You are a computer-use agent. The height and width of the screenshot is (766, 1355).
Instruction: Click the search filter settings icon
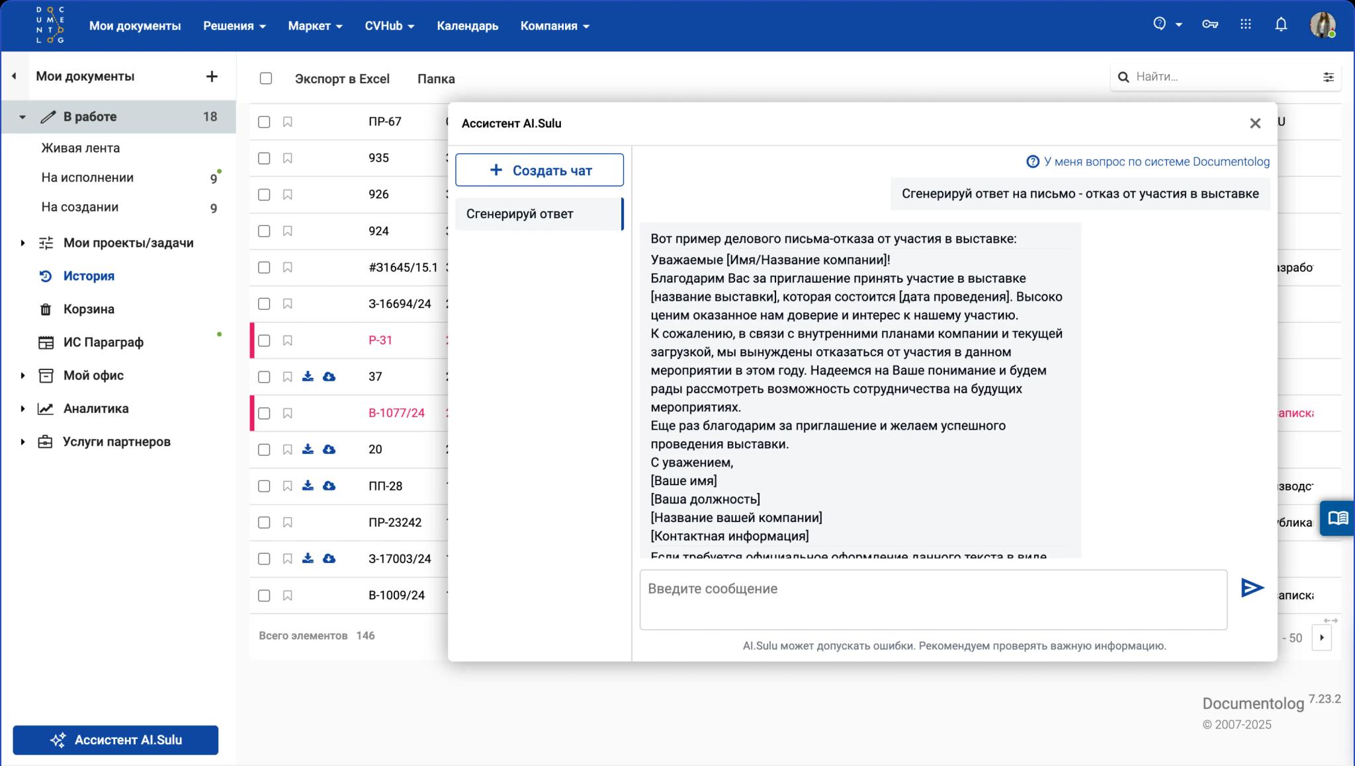(x=1328, y=77)
